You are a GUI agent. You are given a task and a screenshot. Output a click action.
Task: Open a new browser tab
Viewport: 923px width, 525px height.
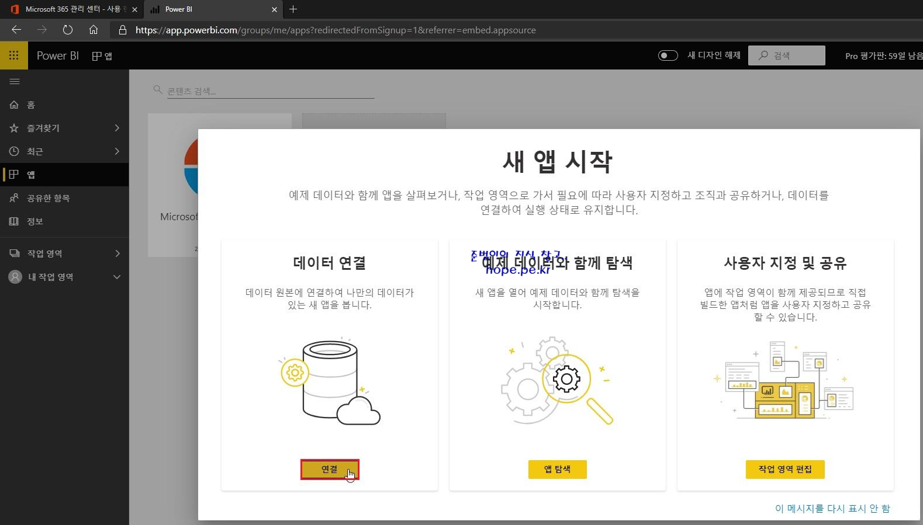(x=293, y=9)
